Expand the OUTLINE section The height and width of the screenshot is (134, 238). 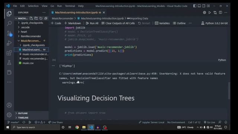[x=31, y=113]
